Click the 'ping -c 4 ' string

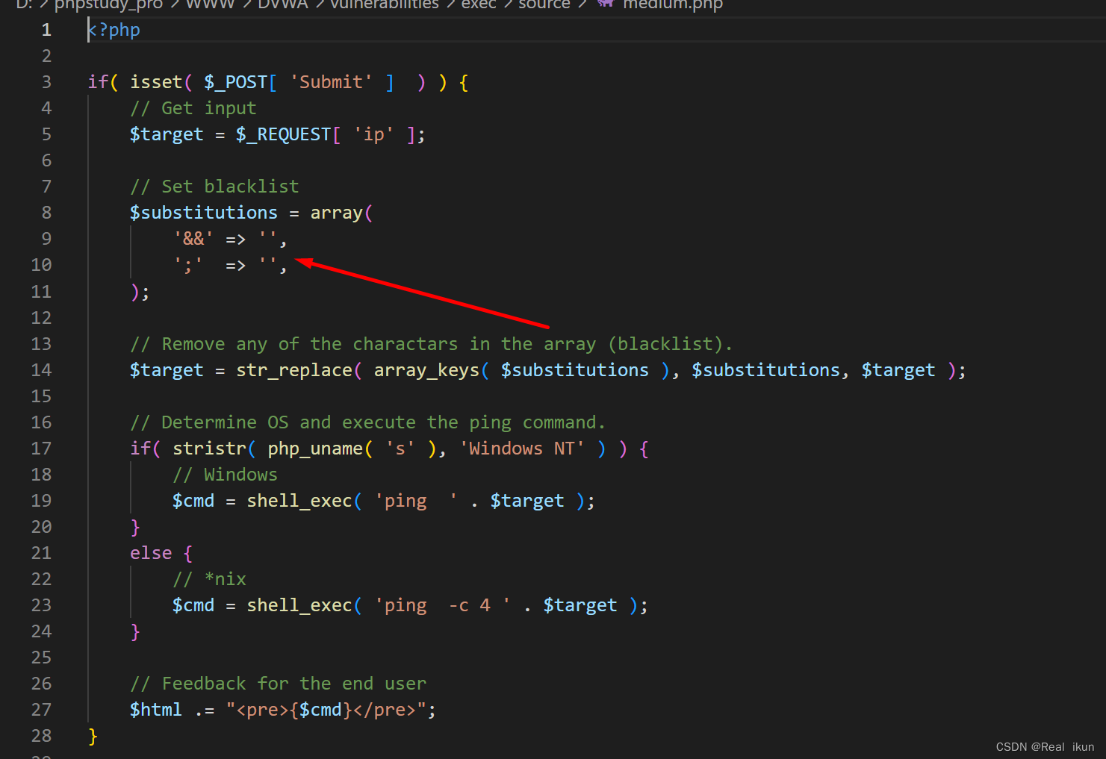(443, 605)
